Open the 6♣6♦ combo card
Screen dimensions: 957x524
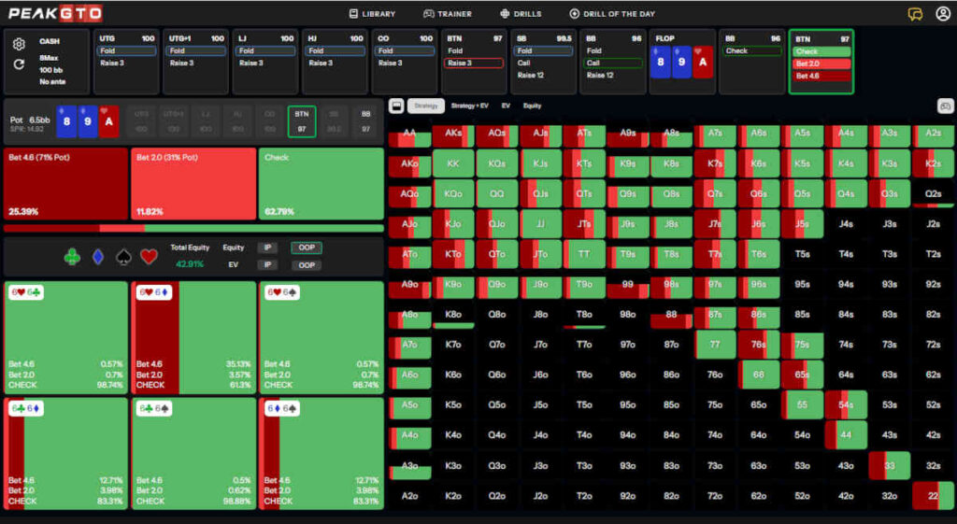pyautogui.click(x=66, y=453)
